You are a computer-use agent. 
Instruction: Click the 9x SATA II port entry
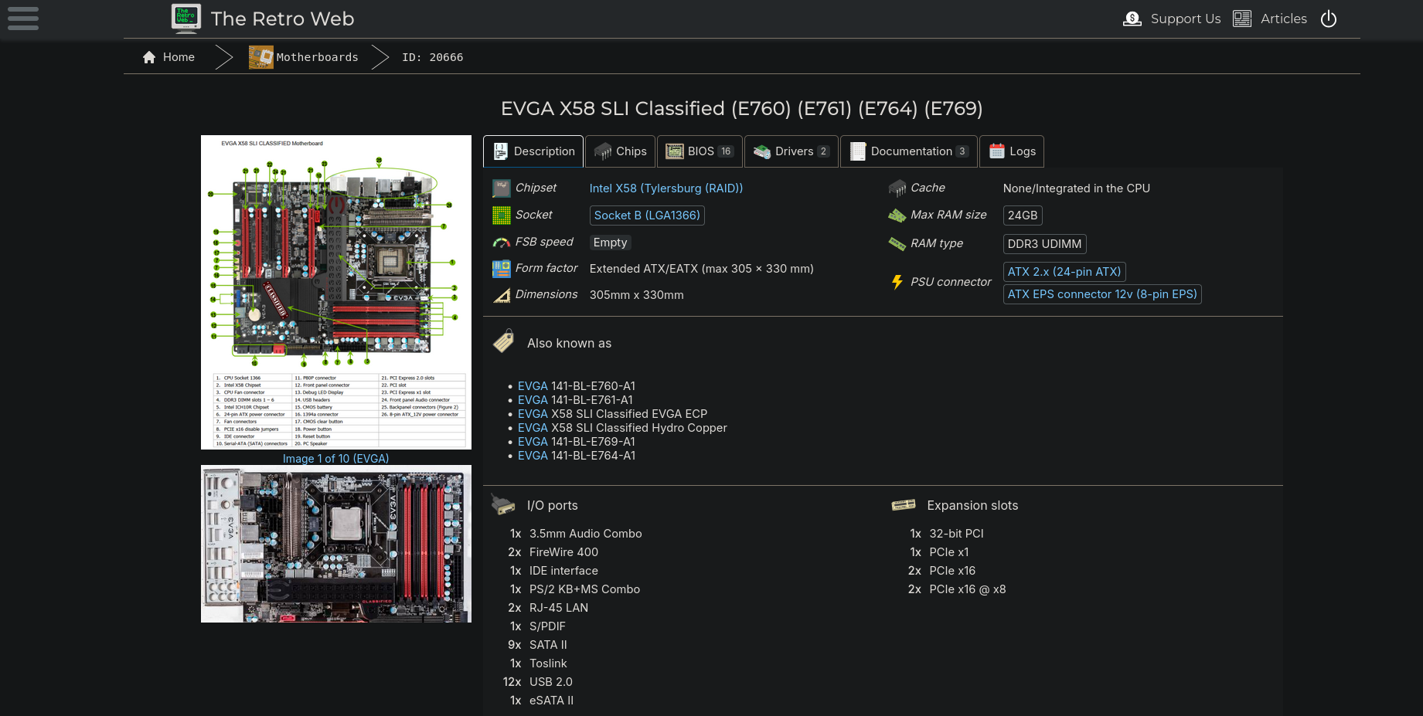pos(538,645)
